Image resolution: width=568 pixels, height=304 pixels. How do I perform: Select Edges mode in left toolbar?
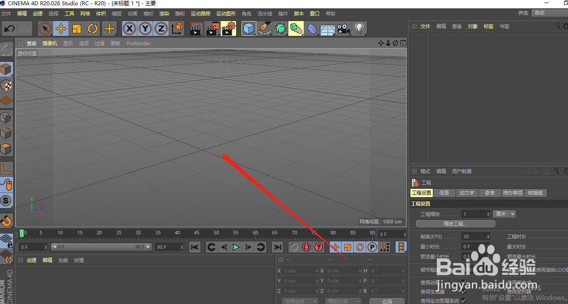[6, 133]
